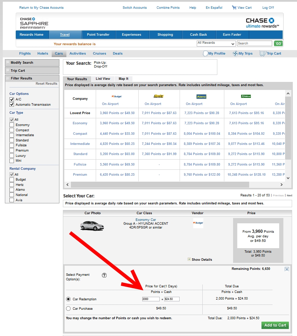Open the All Rewards dropdown
The image size is (297, 336).
tap(216, 43)
